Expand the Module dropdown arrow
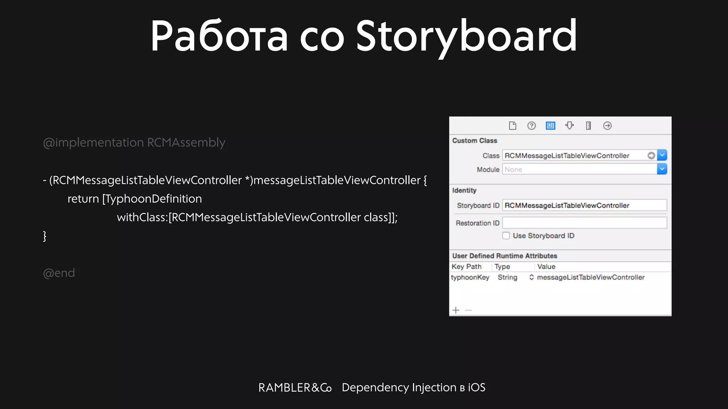 click(662, 169)
